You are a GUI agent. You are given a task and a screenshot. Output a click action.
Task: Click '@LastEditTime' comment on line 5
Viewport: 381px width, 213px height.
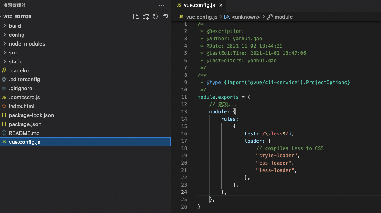pyautogui.click(x=226, y=53)
